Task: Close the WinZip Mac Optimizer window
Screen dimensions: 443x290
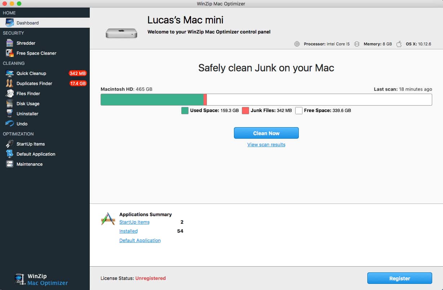Action: (5, 4)
